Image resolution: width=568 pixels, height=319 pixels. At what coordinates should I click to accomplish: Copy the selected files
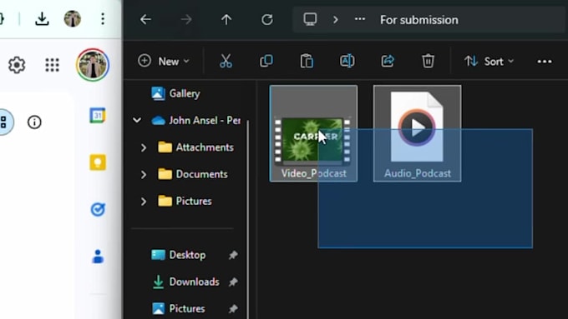click(x=266, y=61)
